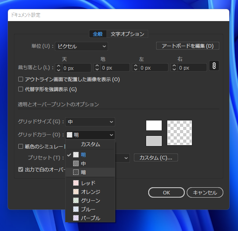
Task: Select 中 grid color option
Action: tap(90, 163)
